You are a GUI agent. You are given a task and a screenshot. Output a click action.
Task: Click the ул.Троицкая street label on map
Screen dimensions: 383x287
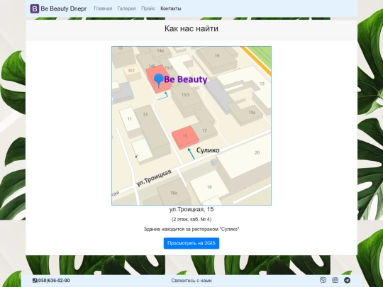pos(154,178)
